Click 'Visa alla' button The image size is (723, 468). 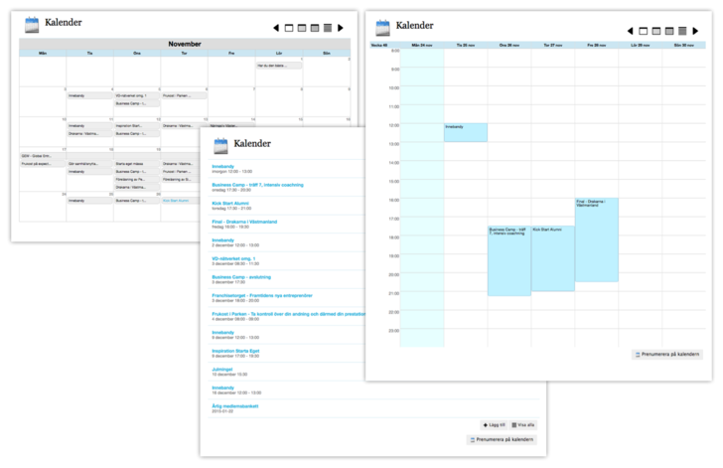(523, 424)
